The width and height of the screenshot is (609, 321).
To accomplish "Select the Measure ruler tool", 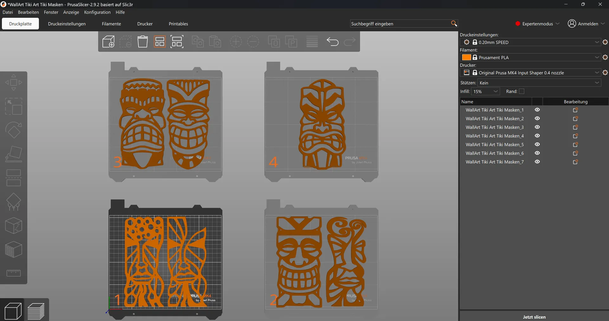I will coord(14,273).
